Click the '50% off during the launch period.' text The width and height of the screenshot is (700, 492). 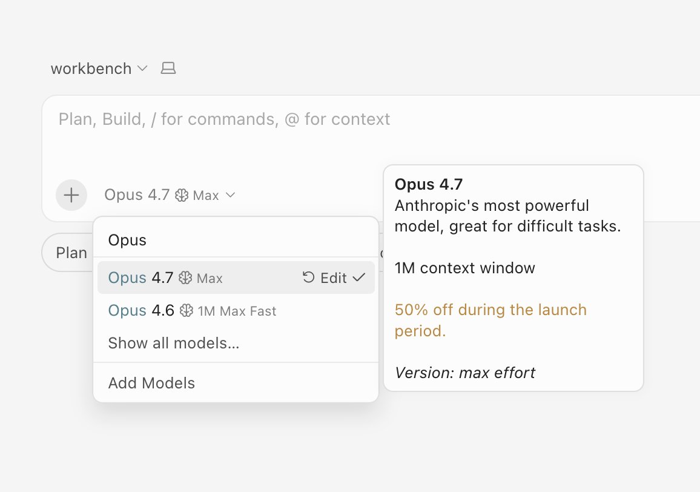coord(490,320)
